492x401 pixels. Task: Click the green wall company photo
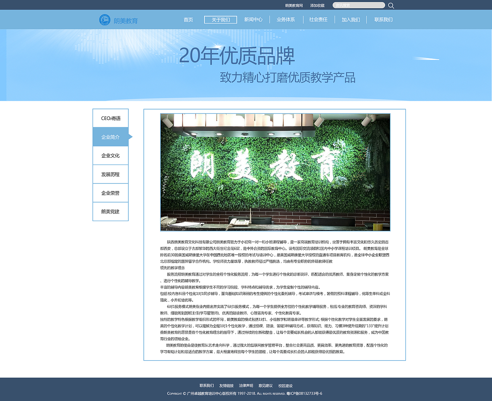(x=275, y=172)
